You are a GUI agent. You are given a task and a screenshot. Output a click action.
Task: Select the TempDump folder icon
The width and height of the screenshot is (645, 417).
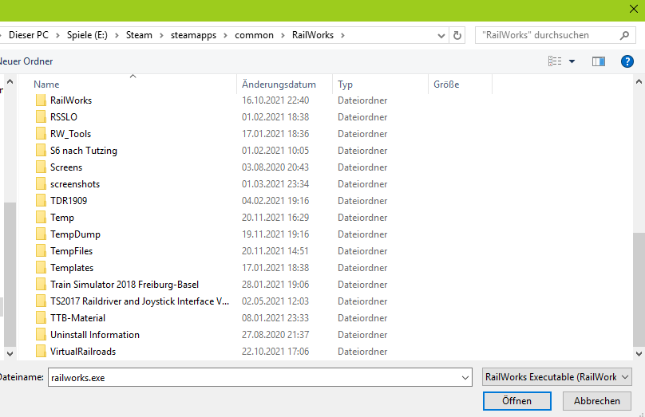pos(41,234)
